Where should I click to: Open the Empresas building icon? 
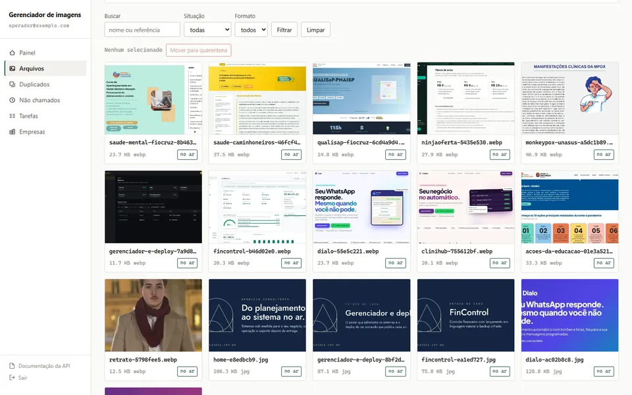point(12,132)
